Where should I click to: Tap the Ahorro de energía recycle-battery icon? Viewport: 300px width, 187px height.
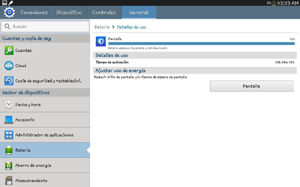[9, 165]
